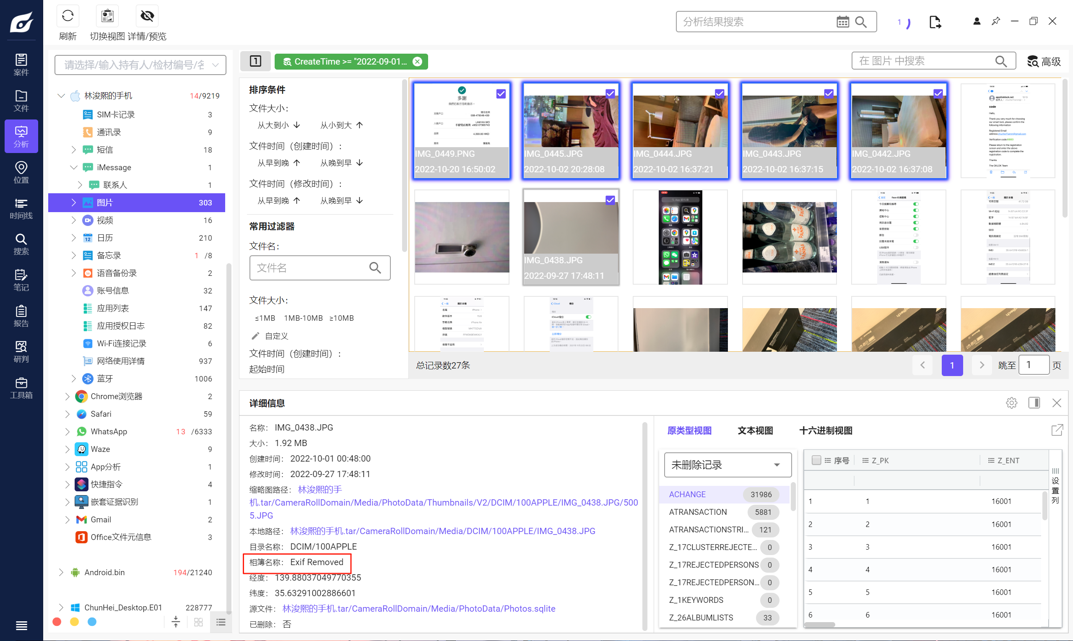
Task: Uncheck the IMG_0449.PNG thumbnail checkbox
Action: 501,94
